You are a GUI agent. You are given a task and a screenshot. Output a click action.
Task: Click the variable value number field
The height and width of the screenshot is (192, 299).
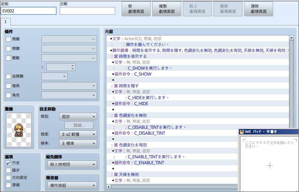coord(59,67)
